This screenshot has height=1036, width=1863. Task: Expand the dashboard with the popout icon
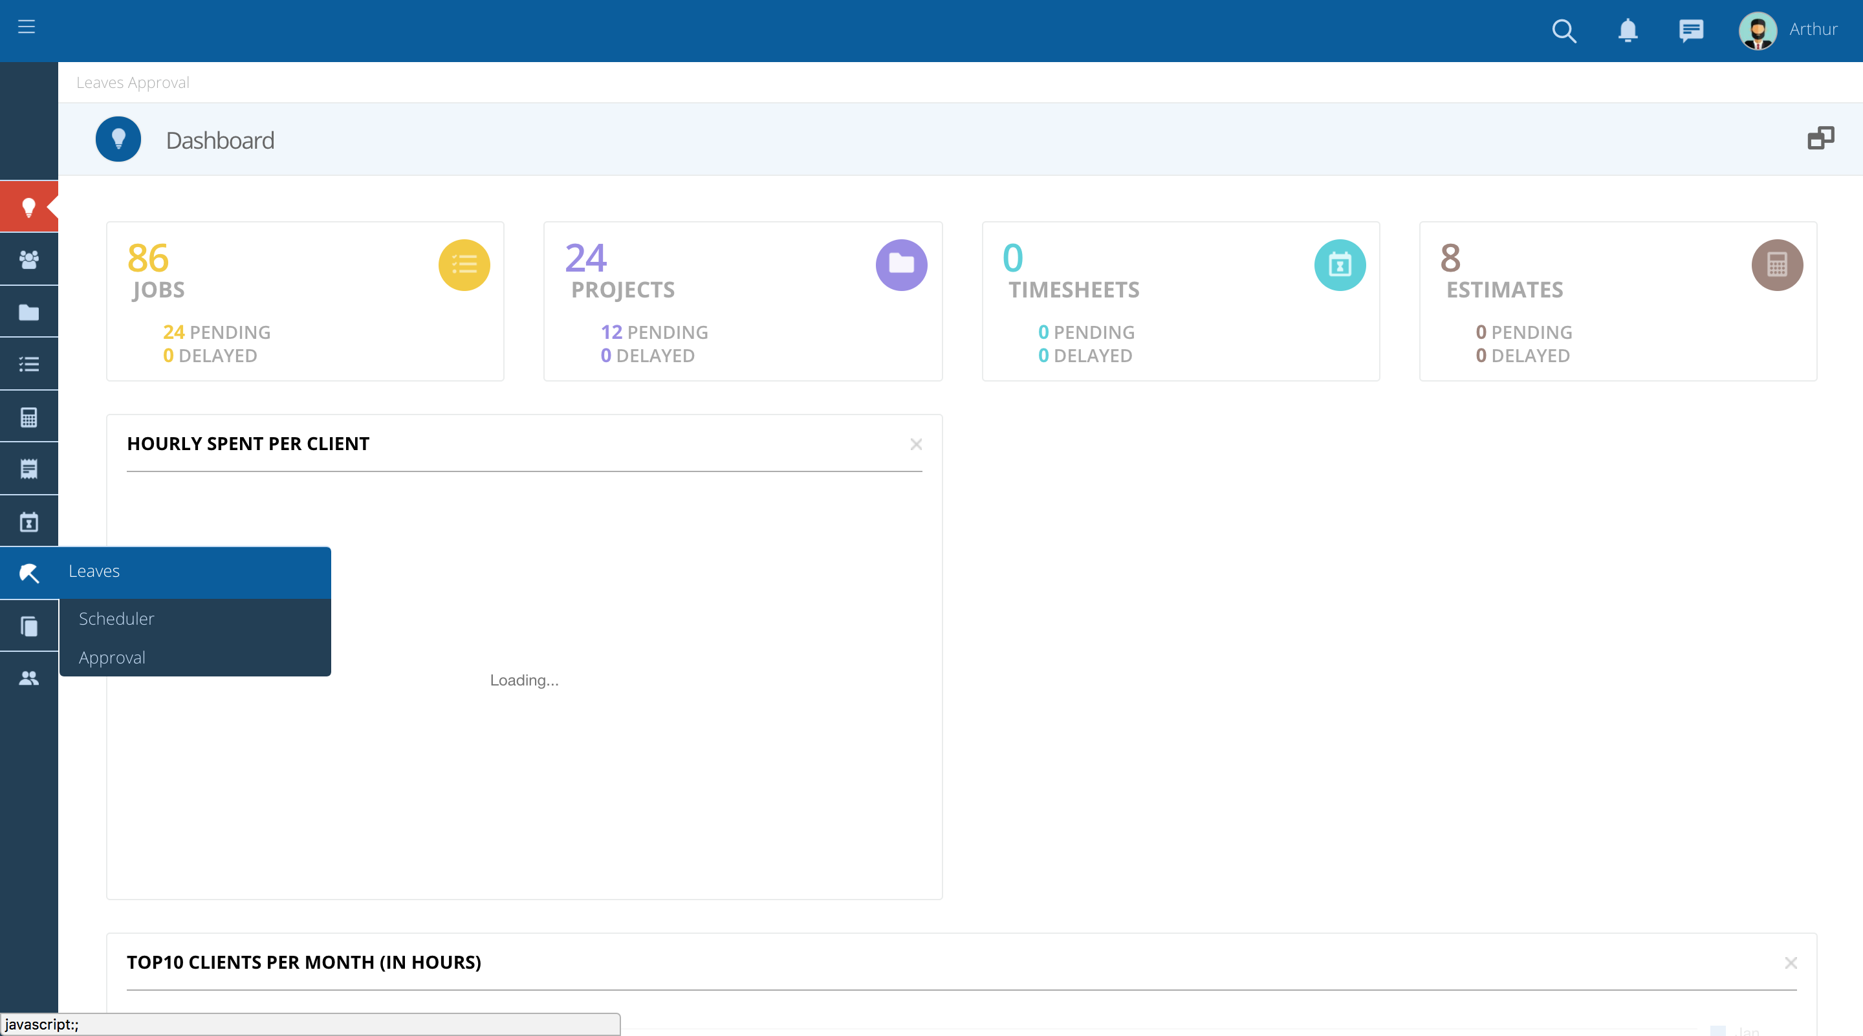click(1822, 137)
